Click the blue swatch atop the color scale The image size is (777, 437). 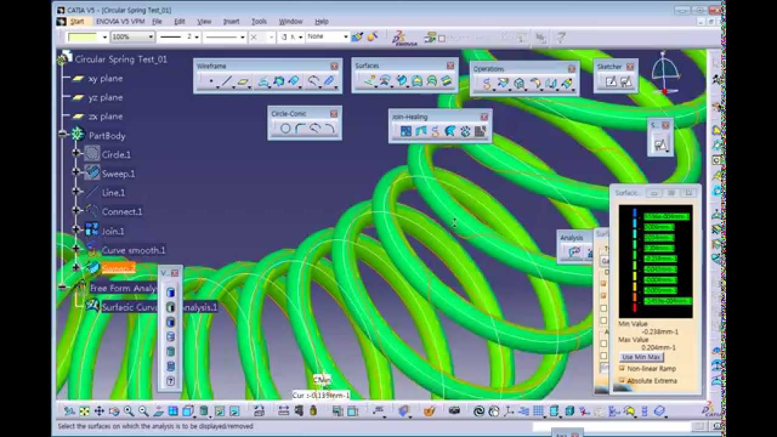click(x=634, y=214)
